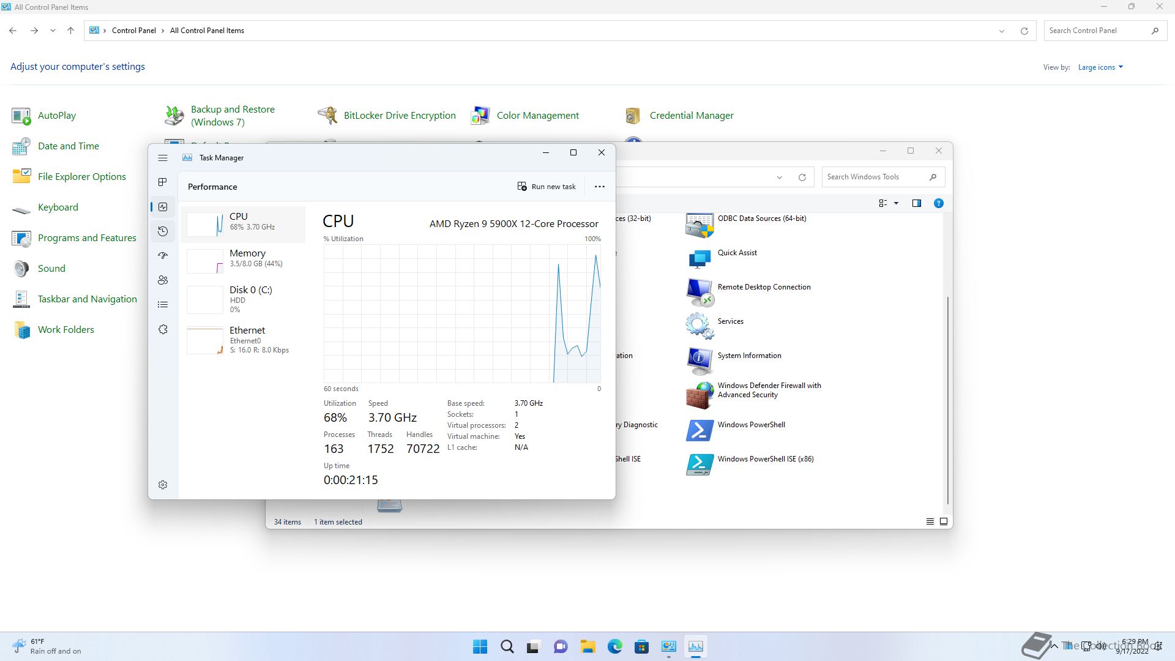Open Remote Desktop Connection
This screenshot has height=661, width=1175.
[748, 294]
